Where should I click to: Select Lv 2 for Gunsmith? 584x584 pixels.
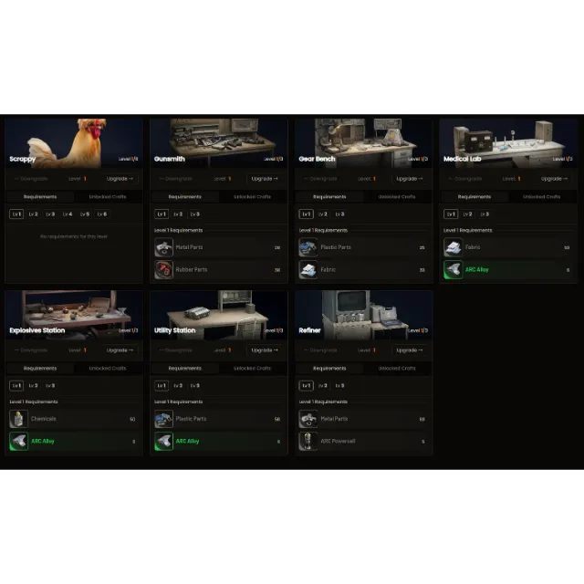click(178, 214)
